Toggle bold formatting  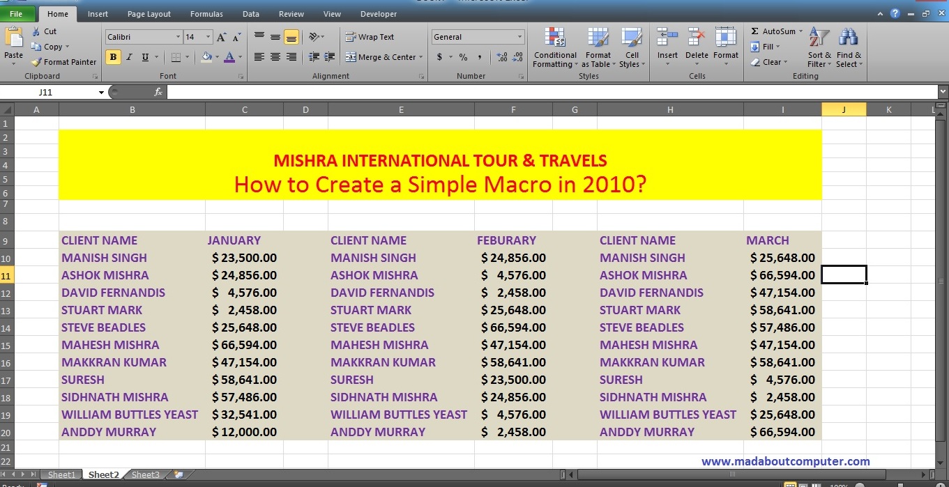coord(113,56)
